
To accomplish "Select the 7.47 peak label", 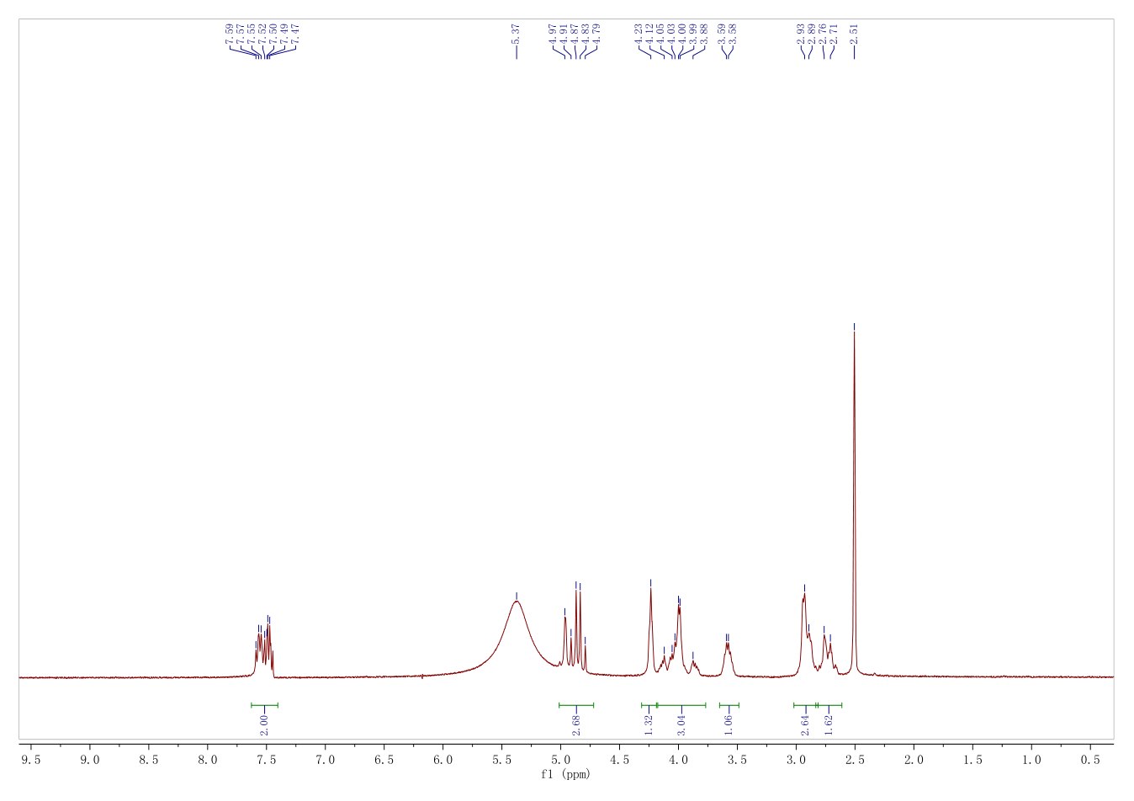I will pyautogui.click(x=295, y=34).
